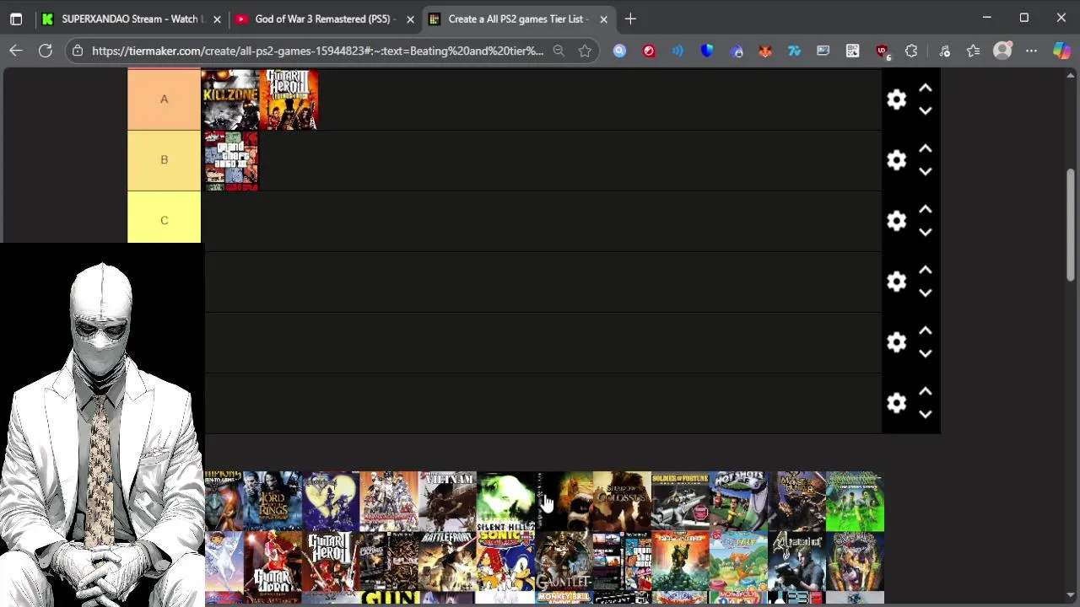Open the QR code extension icon
The height and width of the screenshot is (607, 1080).
pos(853,51)
